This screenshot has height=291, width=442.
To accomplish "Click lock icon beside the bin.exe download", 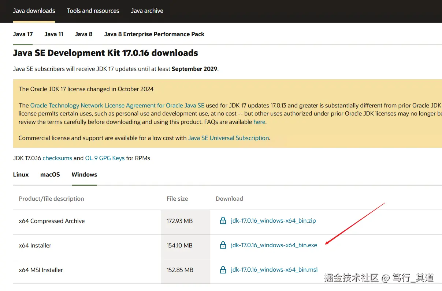I will click(x=223, y=245).
